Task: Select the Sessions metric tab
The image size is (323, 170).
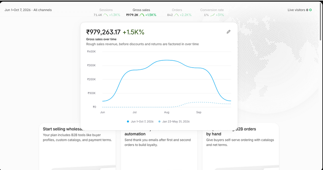Action: coord(107,12)
